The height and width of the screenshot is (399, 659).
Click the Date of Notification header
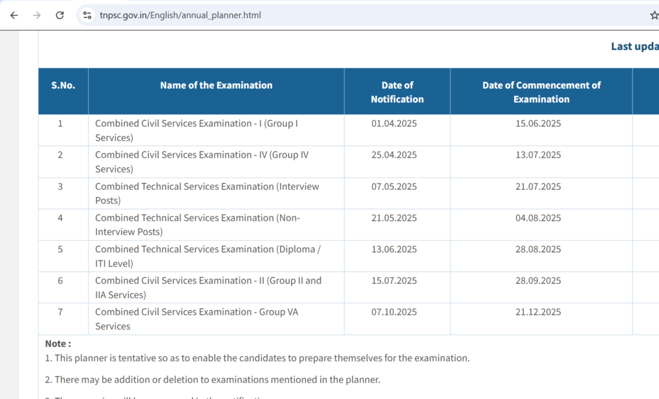click(x=397, y=91)
